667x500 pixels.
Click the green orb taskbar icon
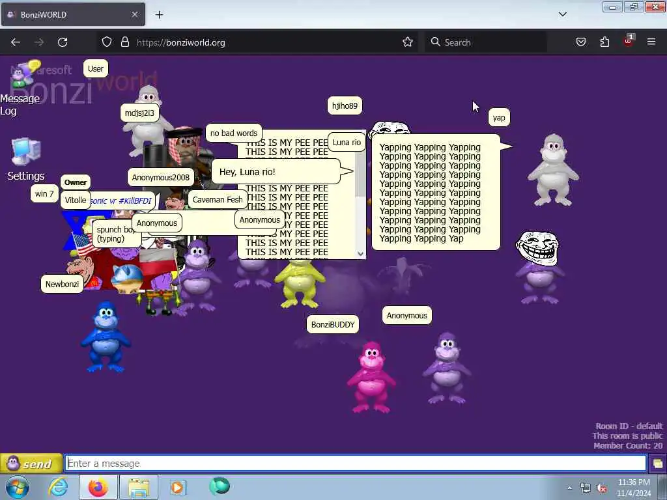click(220, 486)
